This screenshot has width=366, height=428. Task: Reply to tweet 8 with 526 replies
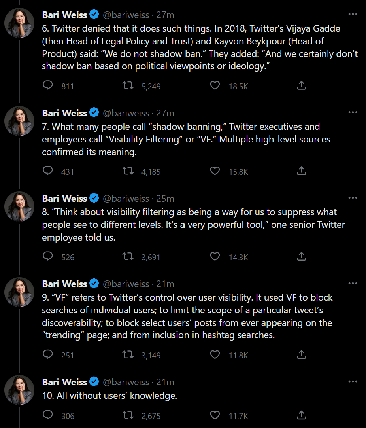pyautogui.click(x=48, y=256)
